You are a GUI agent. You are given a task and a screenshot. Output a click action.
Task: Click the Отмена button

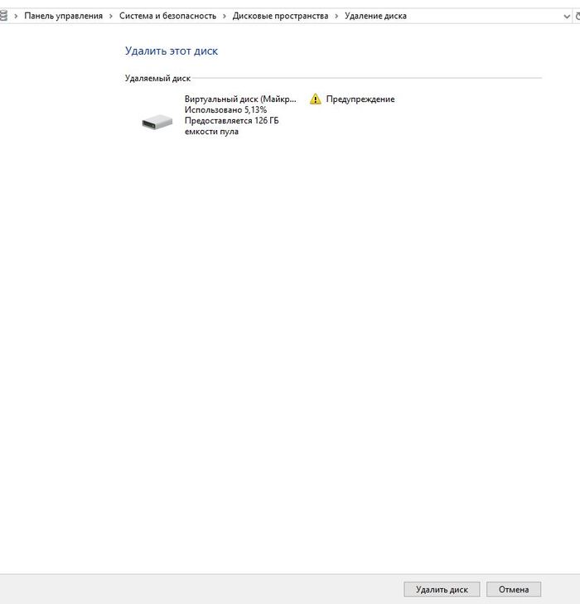(x=514, y=589)
